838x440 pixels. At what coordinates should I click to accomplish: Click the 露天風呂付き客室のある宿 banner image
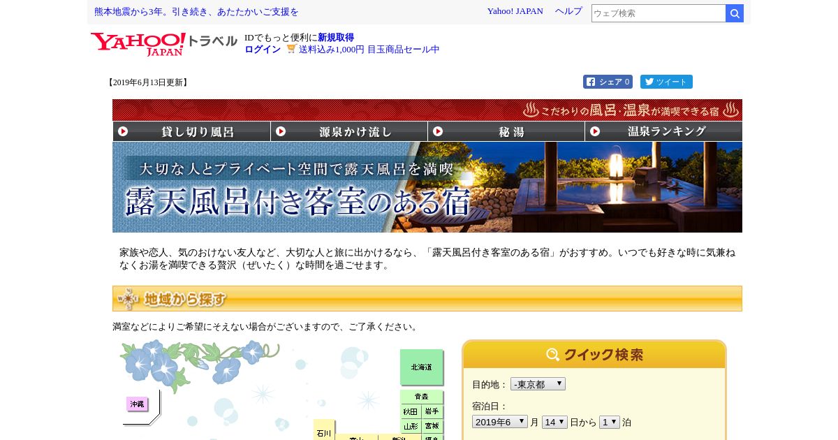click(x=427, y=187)
